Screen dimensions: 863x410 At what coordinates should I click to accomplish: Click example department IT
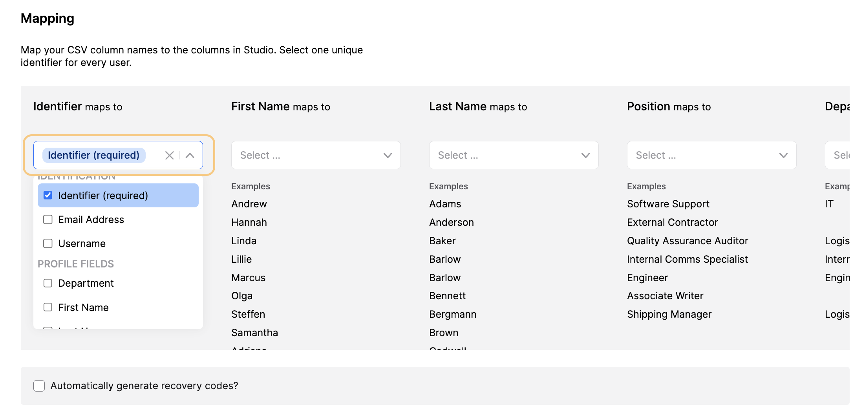pos(829,204)
